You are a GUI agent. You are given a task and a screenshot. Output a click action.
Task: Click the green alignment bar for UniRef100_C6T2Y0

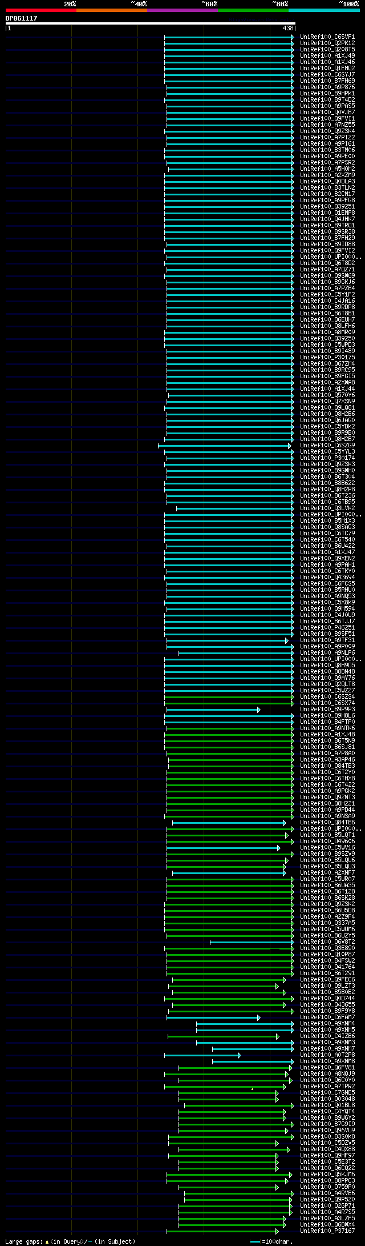[x=232, y=772]
